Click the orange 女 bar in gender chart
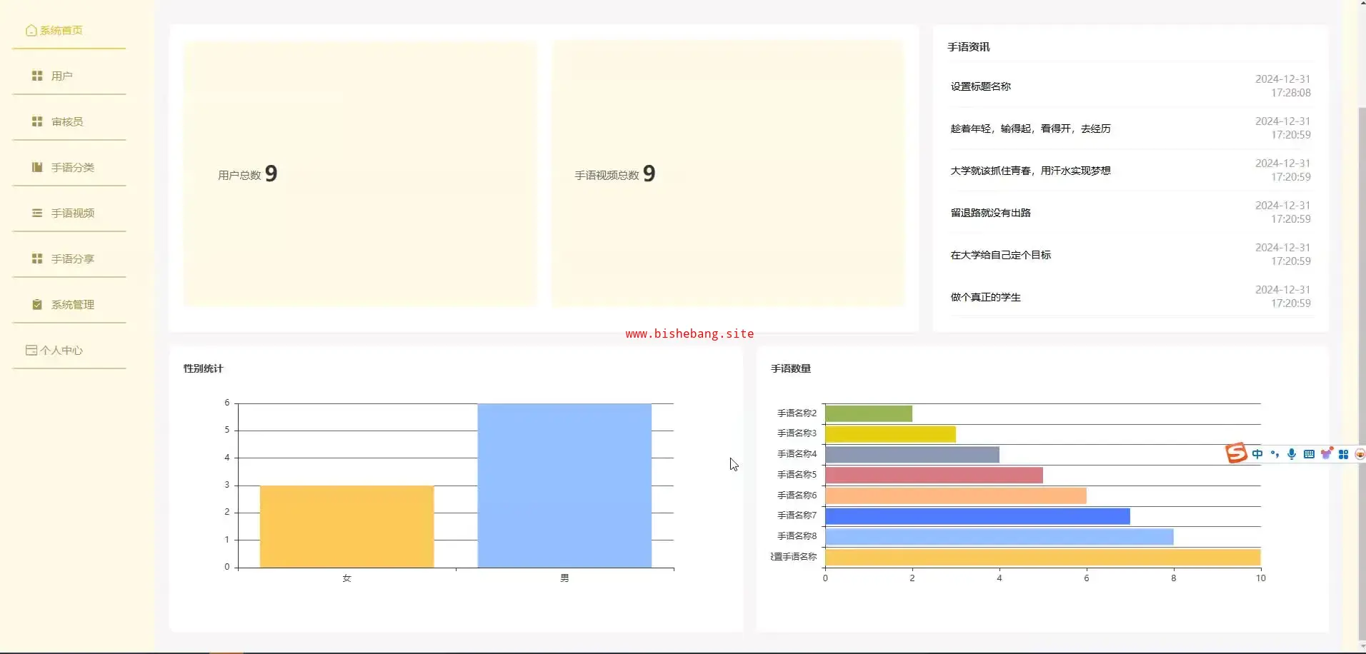Viewport: 1366px width, 654px height. pos(347,527)
